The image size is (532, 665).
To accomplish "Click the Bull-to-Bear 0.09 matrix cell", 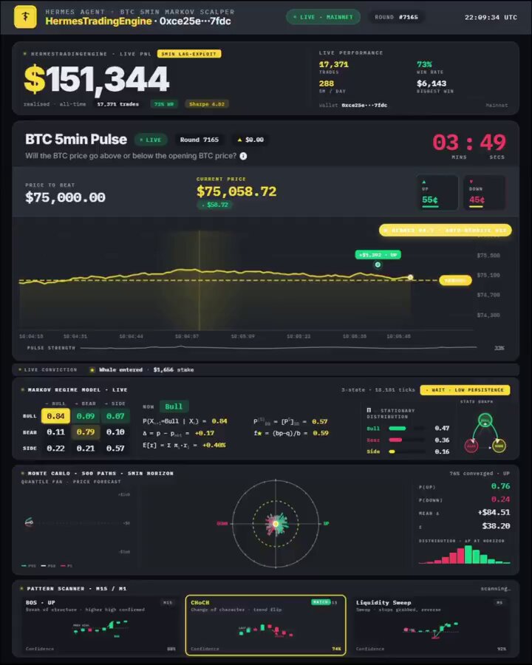I will [85, 416].
